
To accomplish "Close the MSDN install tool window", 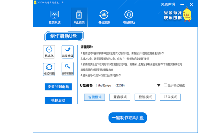I will tap(191, 5).
